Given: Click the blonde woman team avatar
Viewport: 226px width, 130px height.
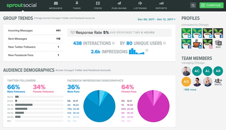Looking at the screenshot, I should click(208, 82).
